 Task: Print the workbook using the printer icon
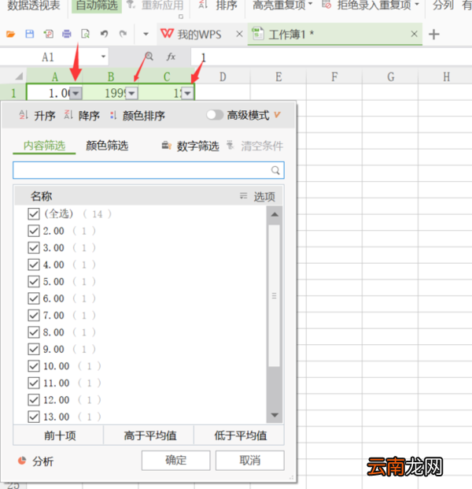click(x=67, y=34)
